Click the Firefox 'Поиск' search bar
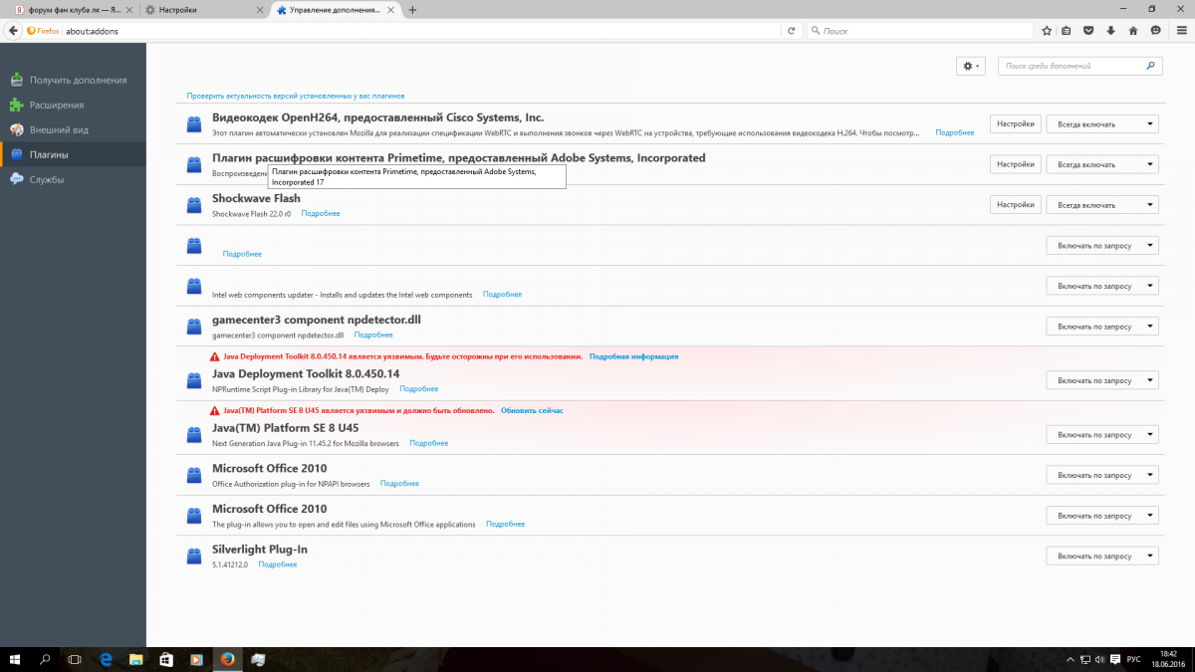The width and height of the screenshot is (1195, 672). (x=922, y=31)
